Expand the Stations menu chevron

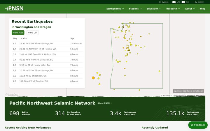pos(141,9)
